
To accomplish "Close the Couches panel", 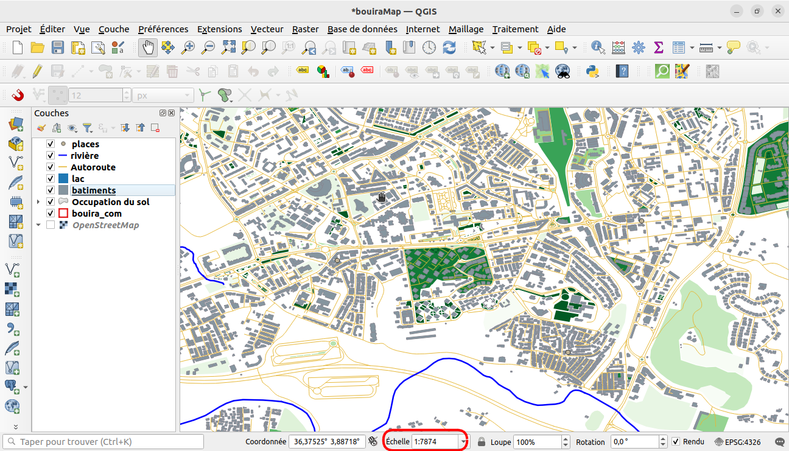I will tap(172, 113).
